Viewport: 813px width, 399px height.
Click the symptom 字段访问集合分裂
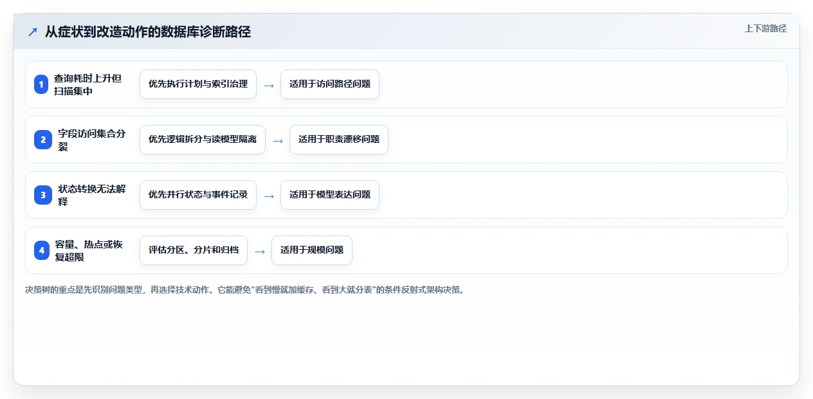coord(92,140)
